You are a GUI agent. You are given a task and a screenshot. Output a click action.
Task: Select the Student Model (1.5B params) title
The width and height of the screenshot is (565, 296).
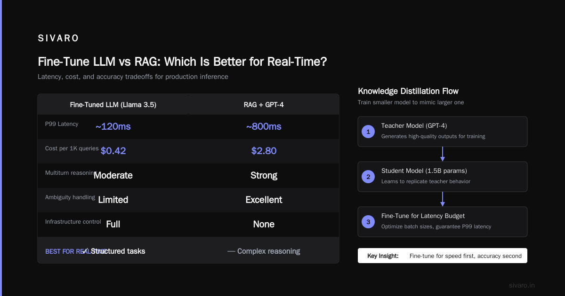[x=424, y=171]
